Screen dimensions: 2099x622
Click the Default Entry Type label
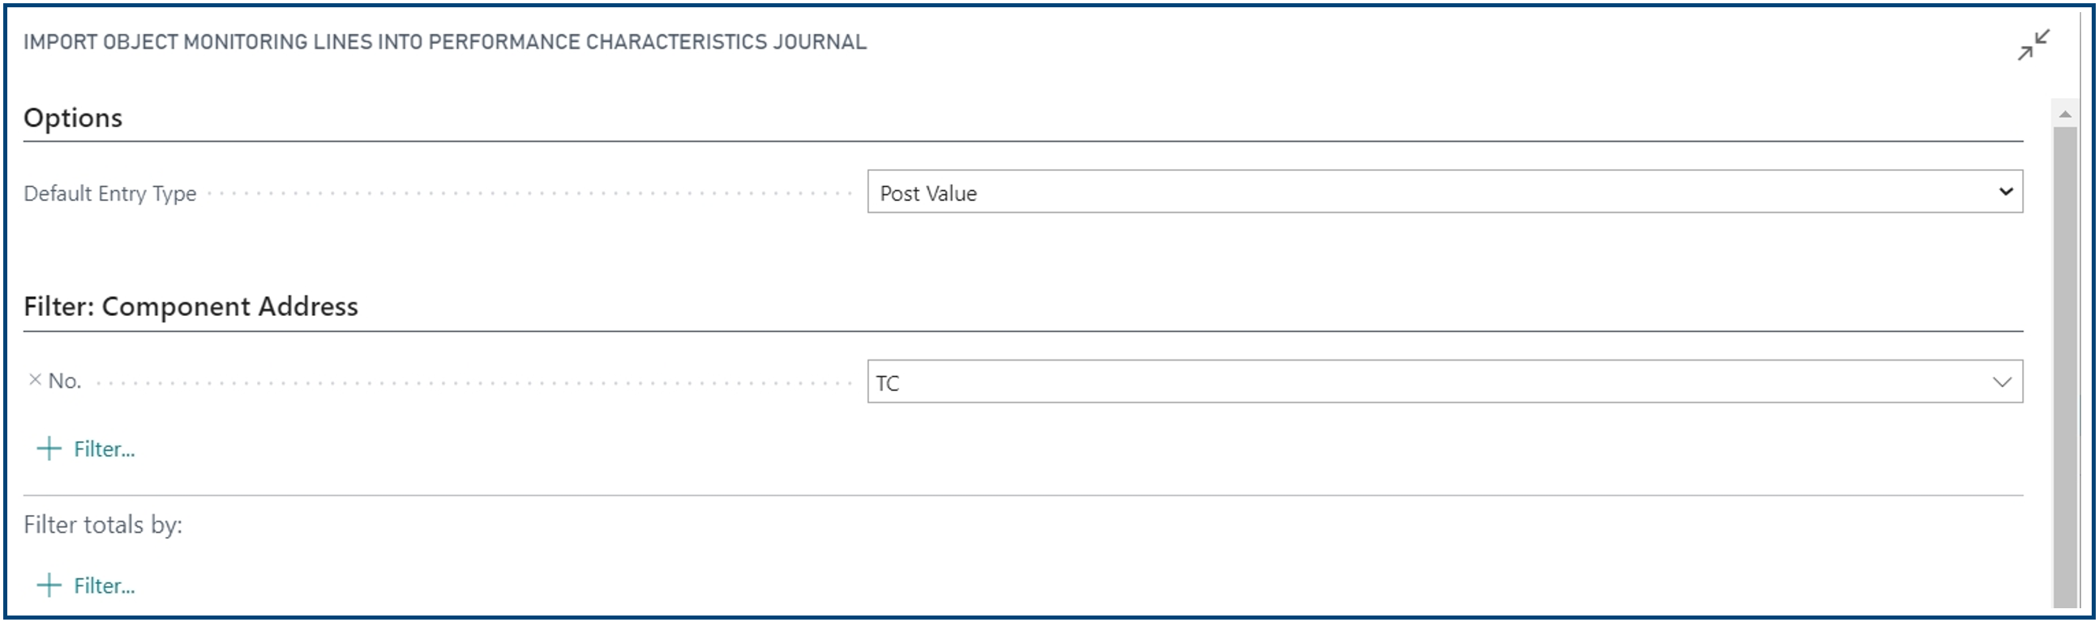[110, 194]
